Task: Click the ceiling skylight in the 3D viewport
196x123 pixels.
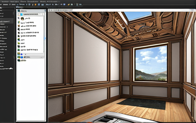Action: (138, 16)
